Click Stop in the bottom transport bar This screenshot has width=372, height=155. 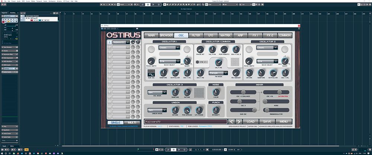pos(174,149)
